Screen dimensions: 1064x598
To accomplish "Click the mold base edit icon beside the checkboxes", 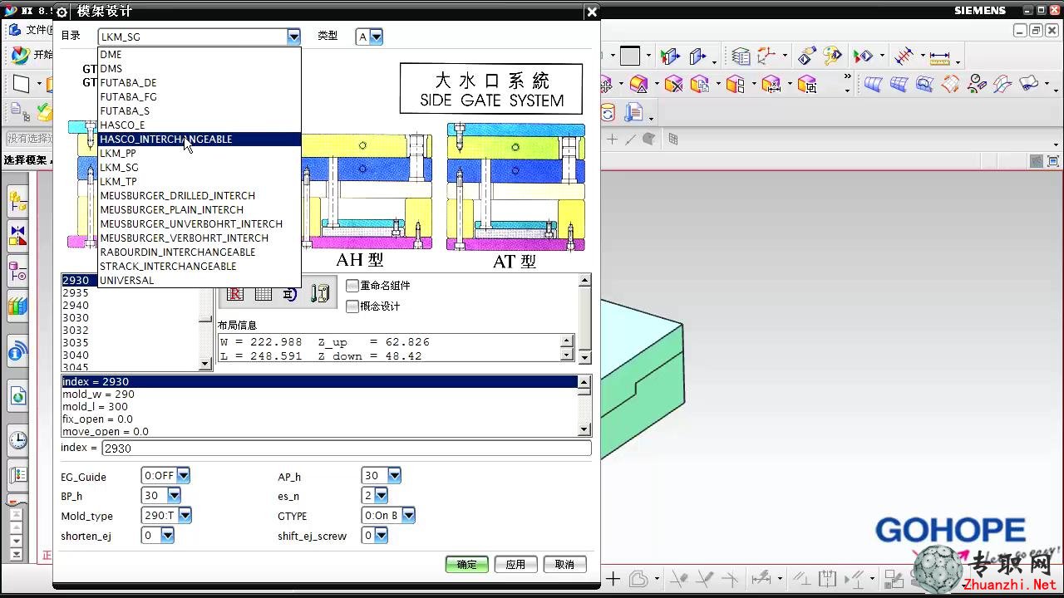I will coord(319,294).
